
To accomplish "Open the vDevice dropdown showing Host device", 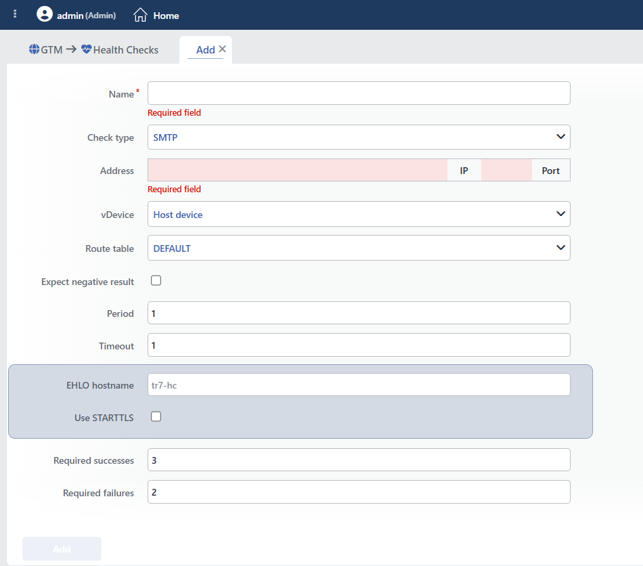I will point(359,214).
